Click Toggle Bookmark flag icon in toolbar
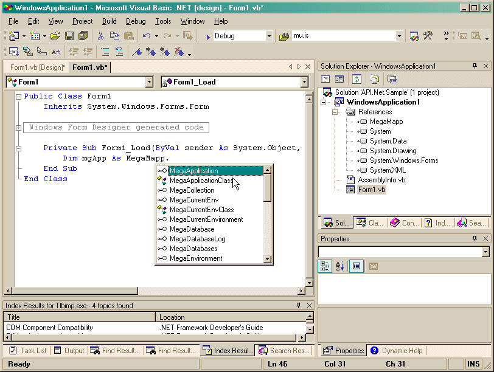Viewport: 494px width, 372px height. (x=137, y=52)
